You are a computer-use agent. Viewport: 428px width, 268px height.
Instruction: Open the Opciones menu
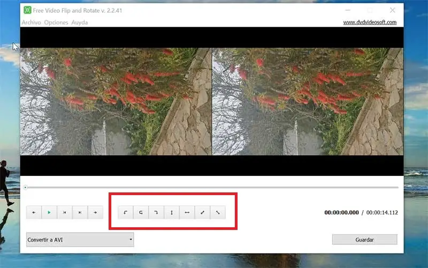point(56,23)
